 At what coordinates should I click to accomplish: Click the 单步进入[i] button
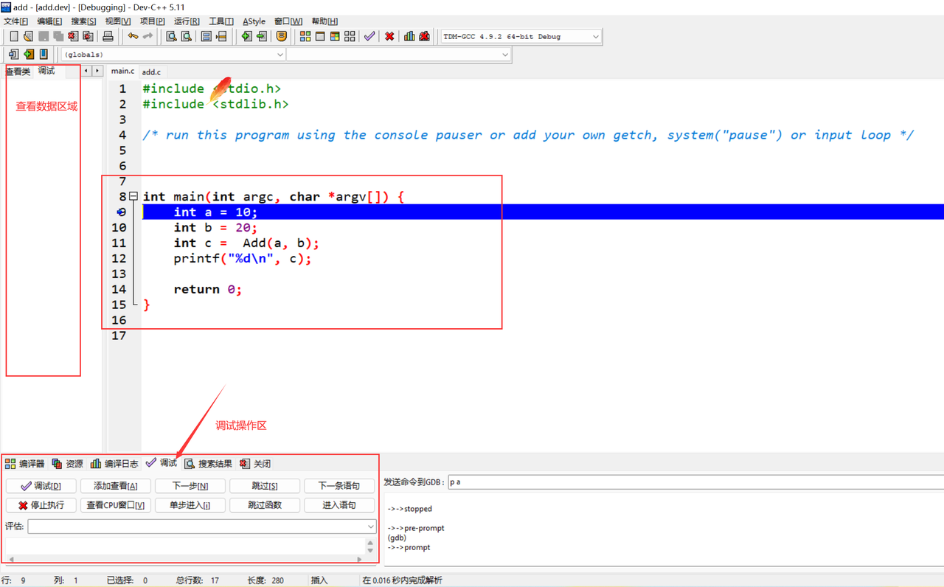tap(190, 505)
